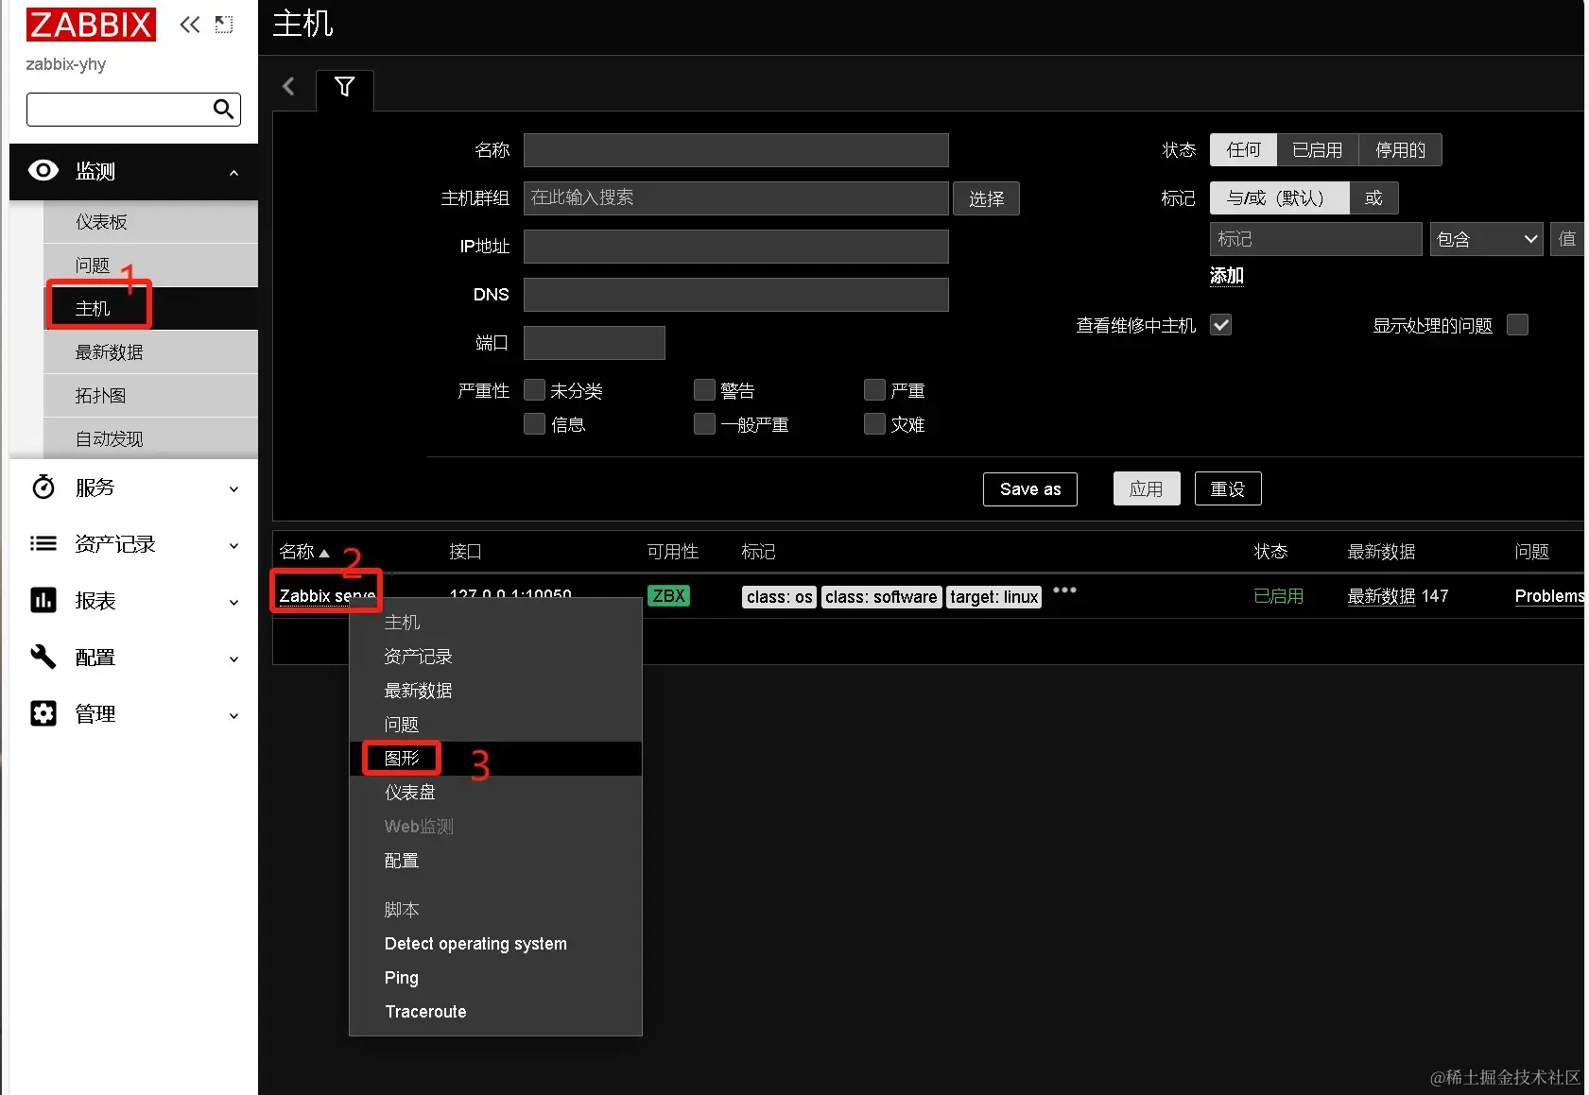Click the list icon for Inventory
Screen dimensions: 1589x1095
[x=43, y=543]
